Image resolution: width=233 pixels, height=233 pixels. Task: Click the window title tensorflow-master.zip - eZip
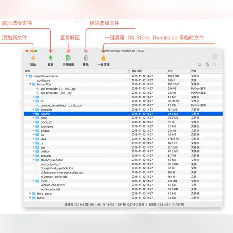point(125,51)
